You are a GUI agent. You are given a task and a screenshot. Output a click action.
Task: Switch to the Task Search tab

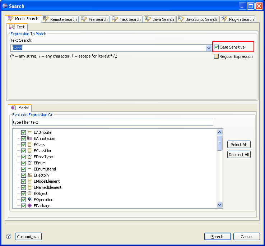(x=126, y=19)
